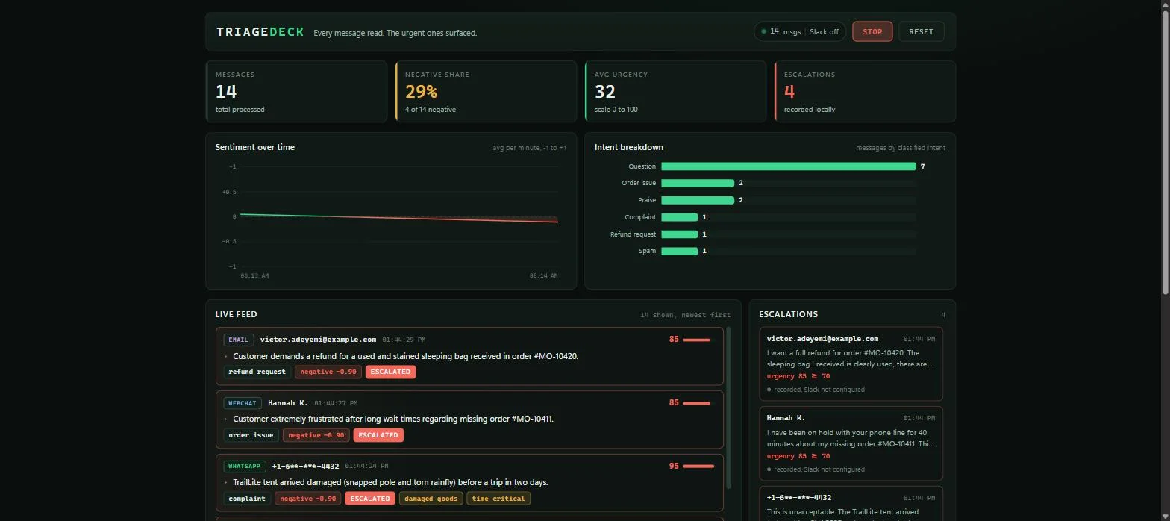Click the Order issue intent bar

click(698, 183)
